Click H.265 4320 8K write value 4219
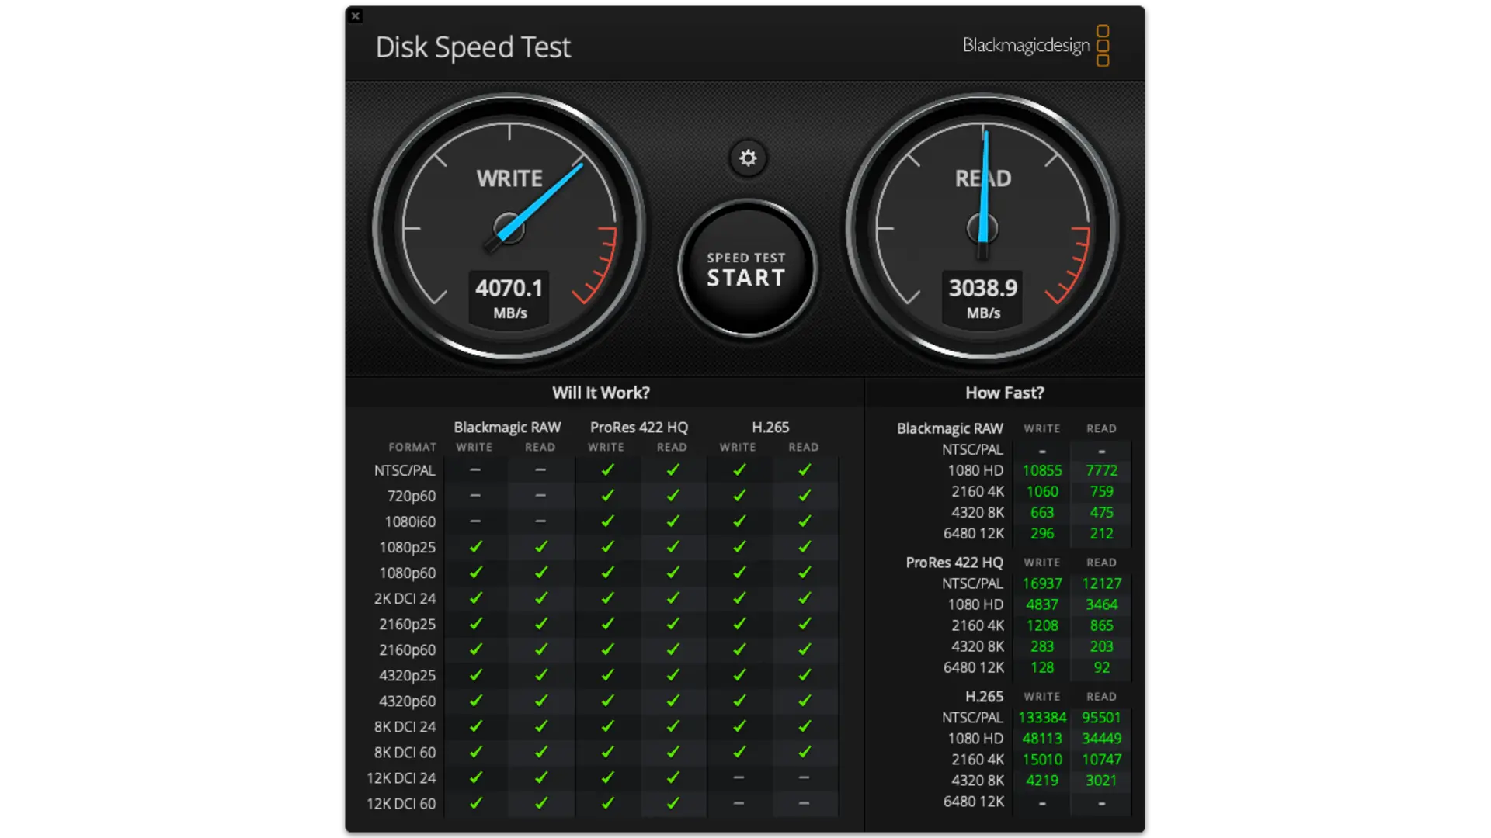This screenshot has width=1491, height=838. 1042,781
